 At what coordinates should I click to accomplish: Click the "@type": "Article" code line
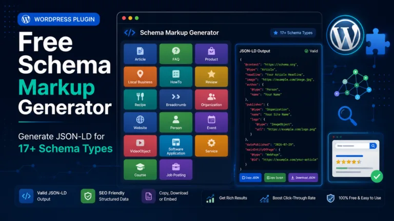261,70
